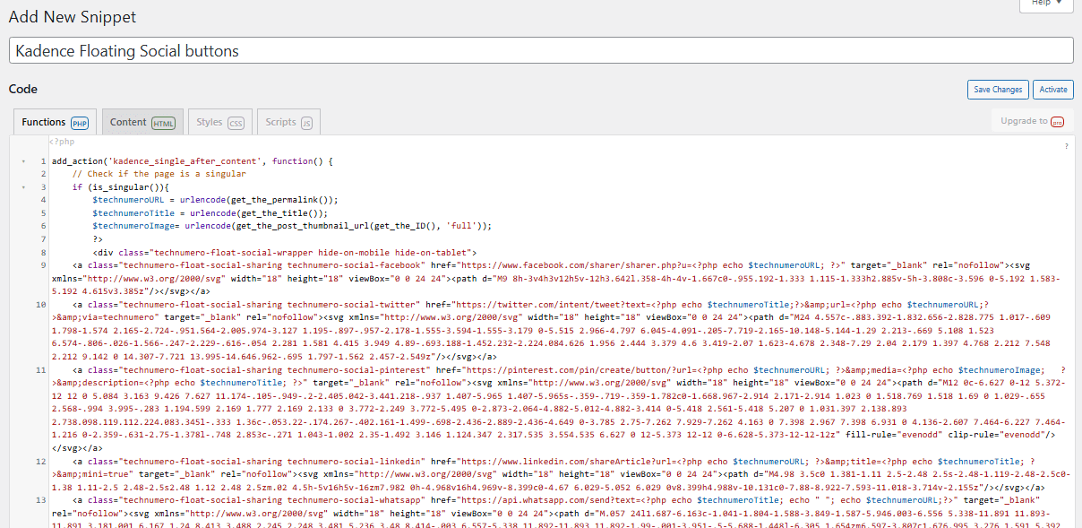
Task: Select the Styles CSS tab
Action: (218, 122)
